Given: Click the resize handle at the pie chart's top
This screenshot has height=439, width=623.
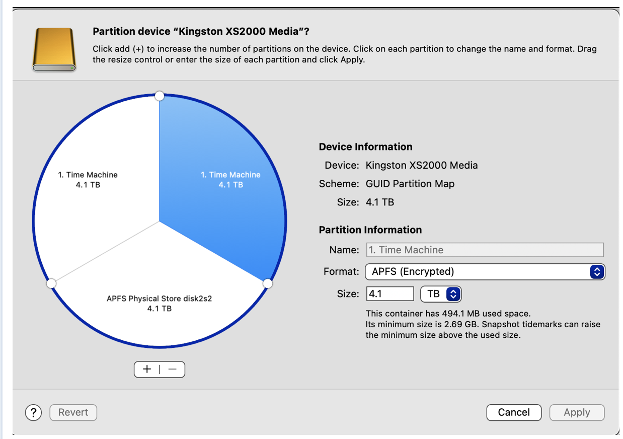Looking at the screenshot, I should pyautogui.click(x=160, y=96).
